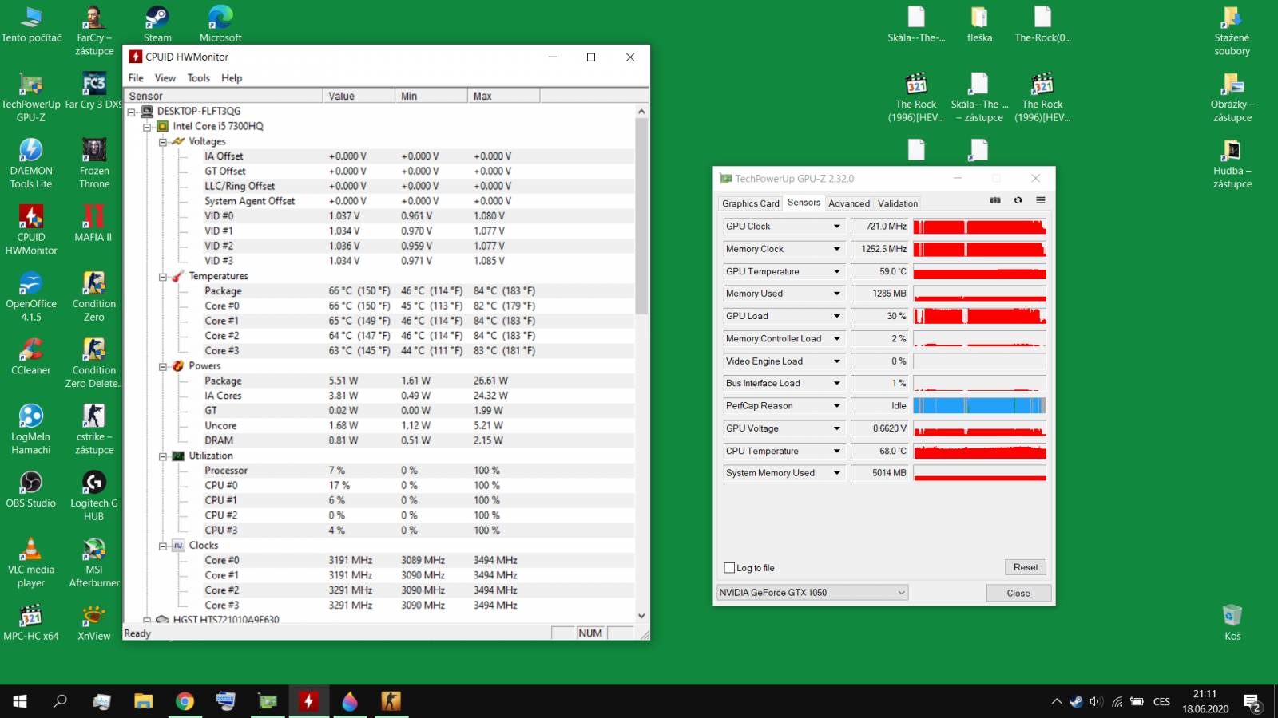Switch to the Advanced tab in GPU-Z
Viewport: 1278px width, 718px height.
point(849,203)
